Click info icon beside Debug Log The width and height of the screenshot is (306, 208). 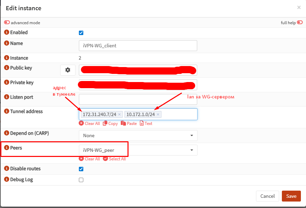(x=6, y=179)
